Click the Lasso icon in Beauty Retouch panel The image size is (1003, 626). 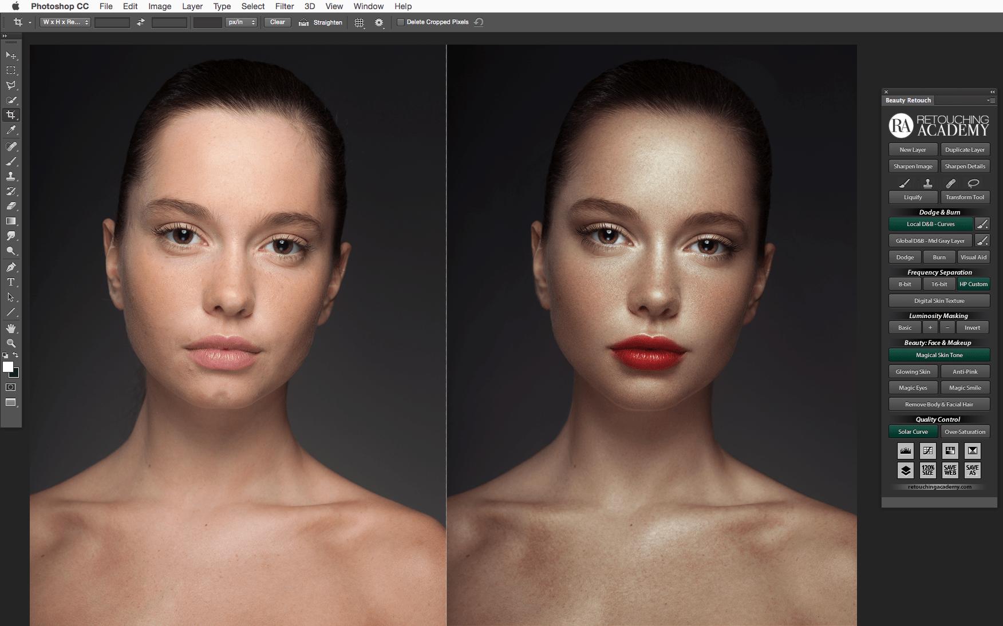[973, 183]
